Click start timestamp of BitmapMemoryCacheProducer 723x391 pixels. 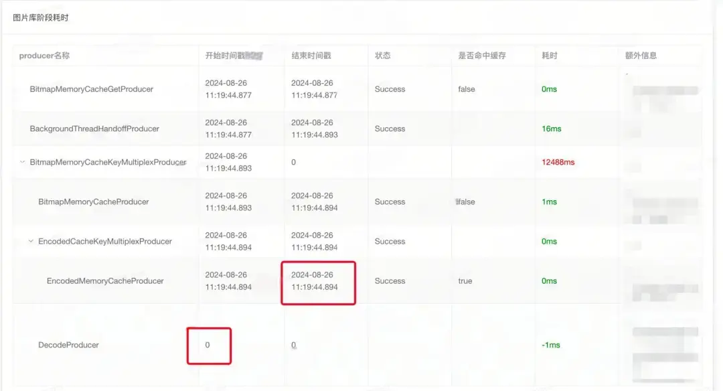point(228,202)
